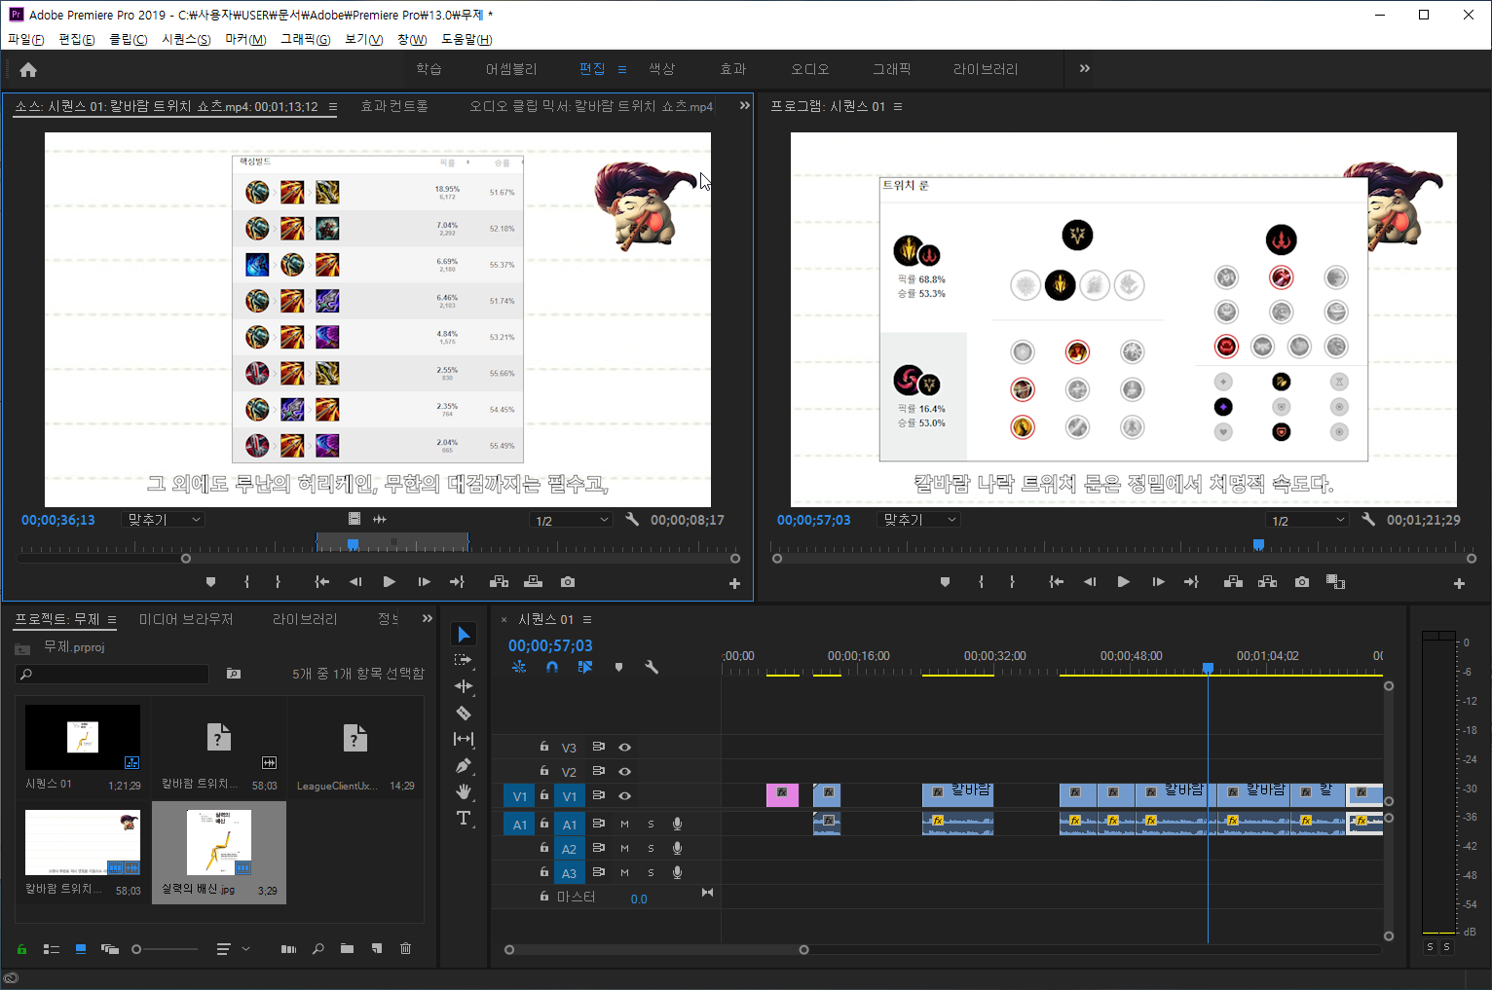Image resolution: width=1492 pixels, height=990 pixels.
Task: Expand Project panel tabs overflow chevron
Action: 427,618
